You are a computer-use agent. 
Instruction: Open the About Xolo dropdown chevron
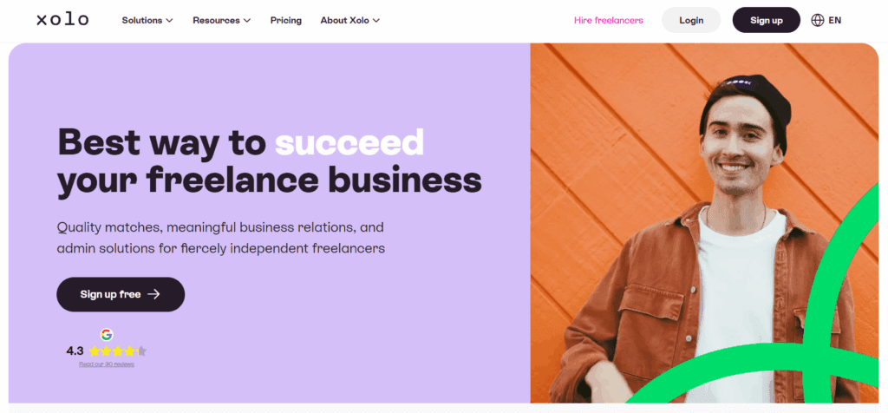click(x=375, y=20)
